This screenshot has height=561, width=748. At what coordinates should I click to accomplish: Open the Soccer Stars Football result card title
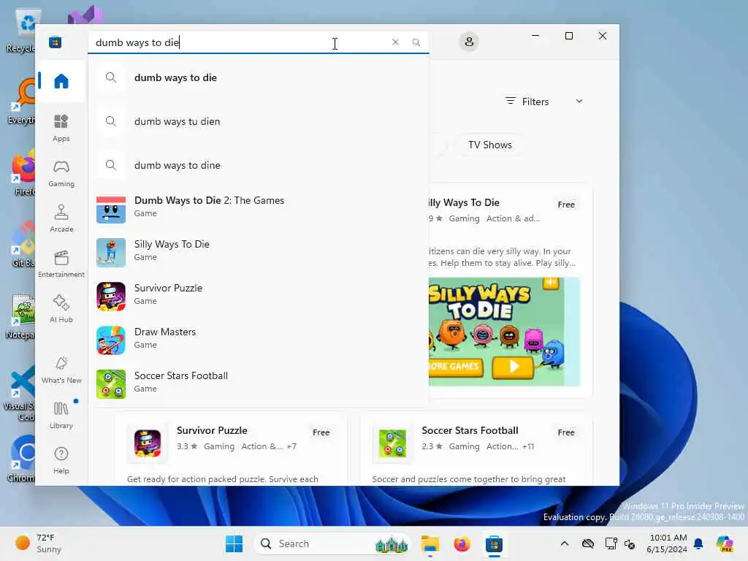click(470, 430)
